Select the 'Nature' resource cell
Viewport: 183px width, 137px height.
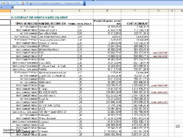tap(52, 128)
